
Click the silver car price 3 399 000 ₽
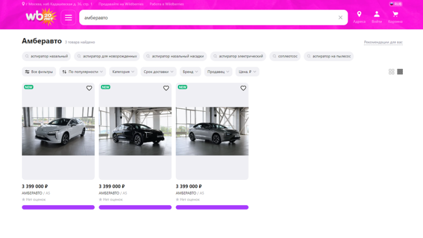pos(189,187)
